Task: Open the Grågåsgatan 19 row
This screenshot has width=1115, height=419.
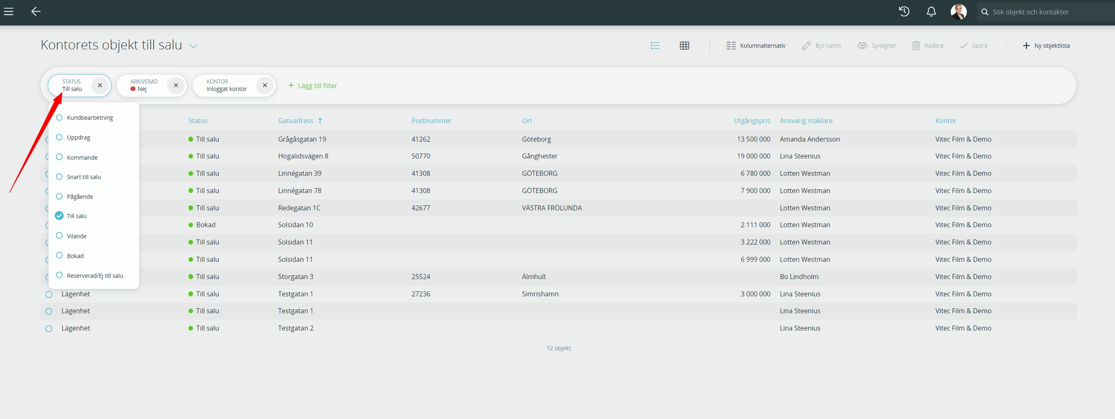Action: pos(559,139)
